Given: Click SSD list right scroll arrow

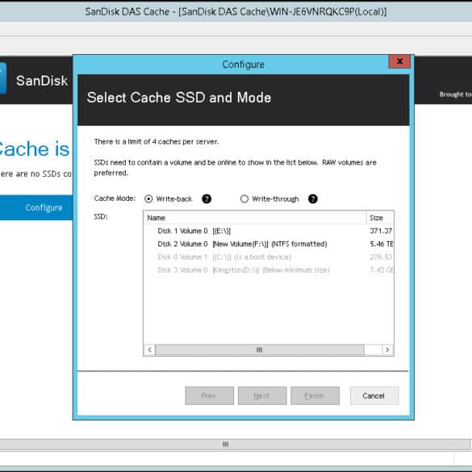Looking at the screenshot, I should [387, 350].
